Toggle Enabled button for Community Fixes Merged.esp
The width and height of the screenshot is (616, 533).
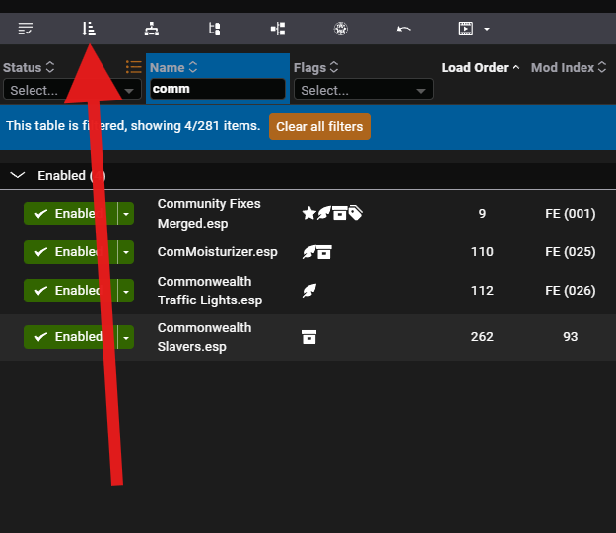coord(70,213)
